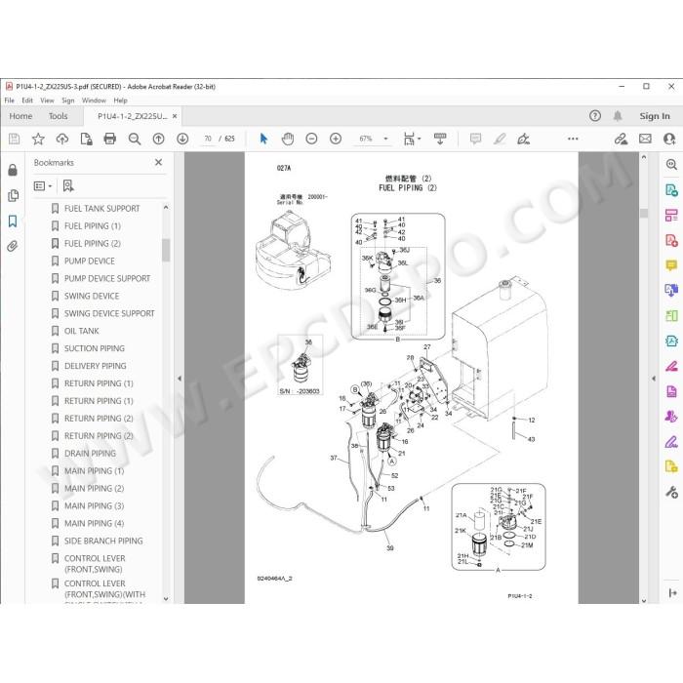Go to previous page arrow
Image resolution: width=683 pixels, height=683 pixels.
(158, 139)
